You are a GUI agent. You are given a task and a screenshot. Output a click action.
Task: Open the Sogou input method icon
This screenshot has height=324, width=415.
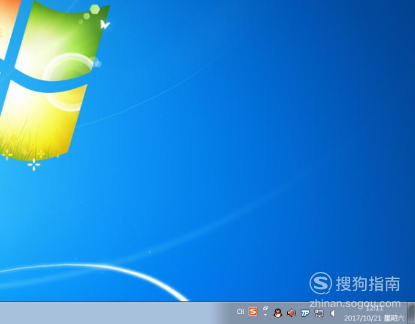point(253,311)
